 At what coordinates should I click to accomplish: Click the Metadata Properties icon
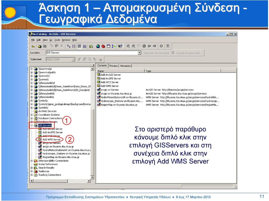pyautogui.click(x=85, y=60)
